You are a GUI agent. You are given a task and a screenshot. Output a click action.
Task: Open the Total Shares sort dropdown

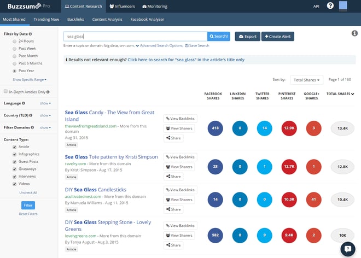point(306,80)
